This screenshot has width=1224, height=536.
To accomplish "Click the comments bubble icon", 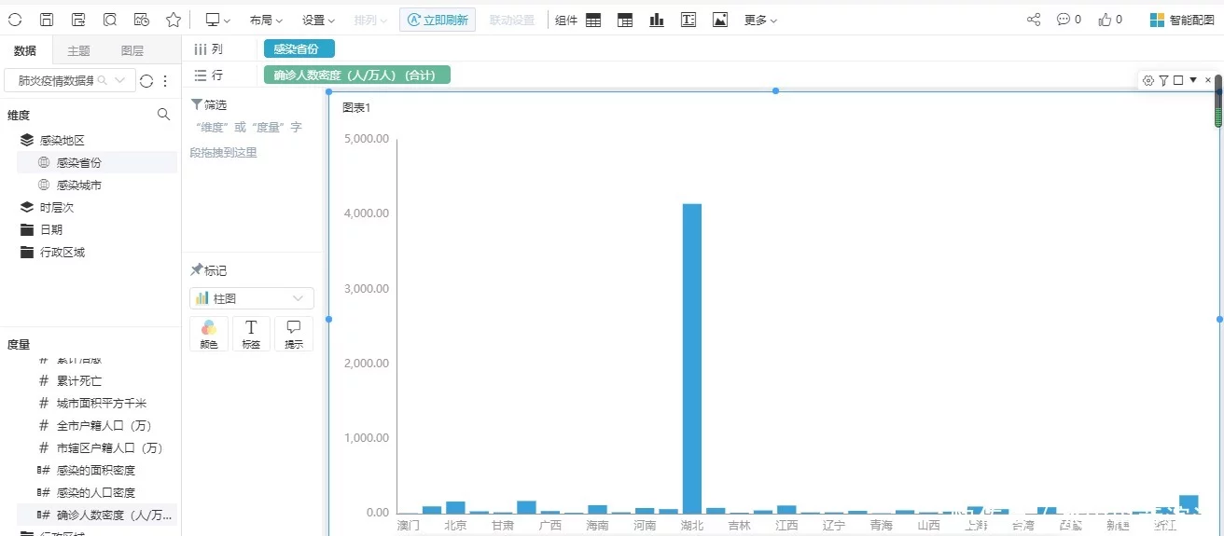I will (x=1064, y=20).
